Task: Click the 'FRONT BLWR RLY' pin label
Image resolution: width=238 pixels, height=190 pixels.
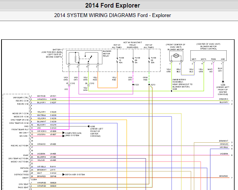Action: (x=20, y=129)
